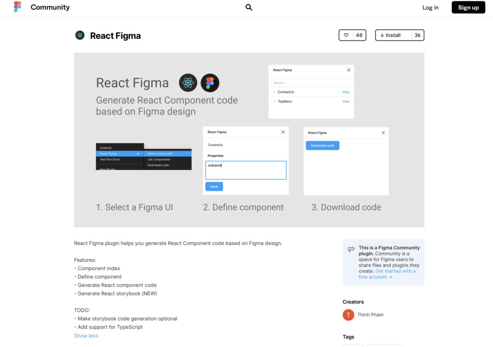Select the React atom icon in the banner

point(188,83)
